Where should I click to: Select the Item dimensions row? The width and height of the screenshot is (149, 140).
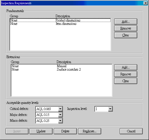60,24
